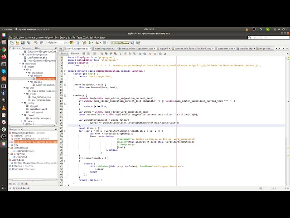Click the Shift Line Right editor icon
The width and height of the screenshot is (290, 218).
coord(145,54)
